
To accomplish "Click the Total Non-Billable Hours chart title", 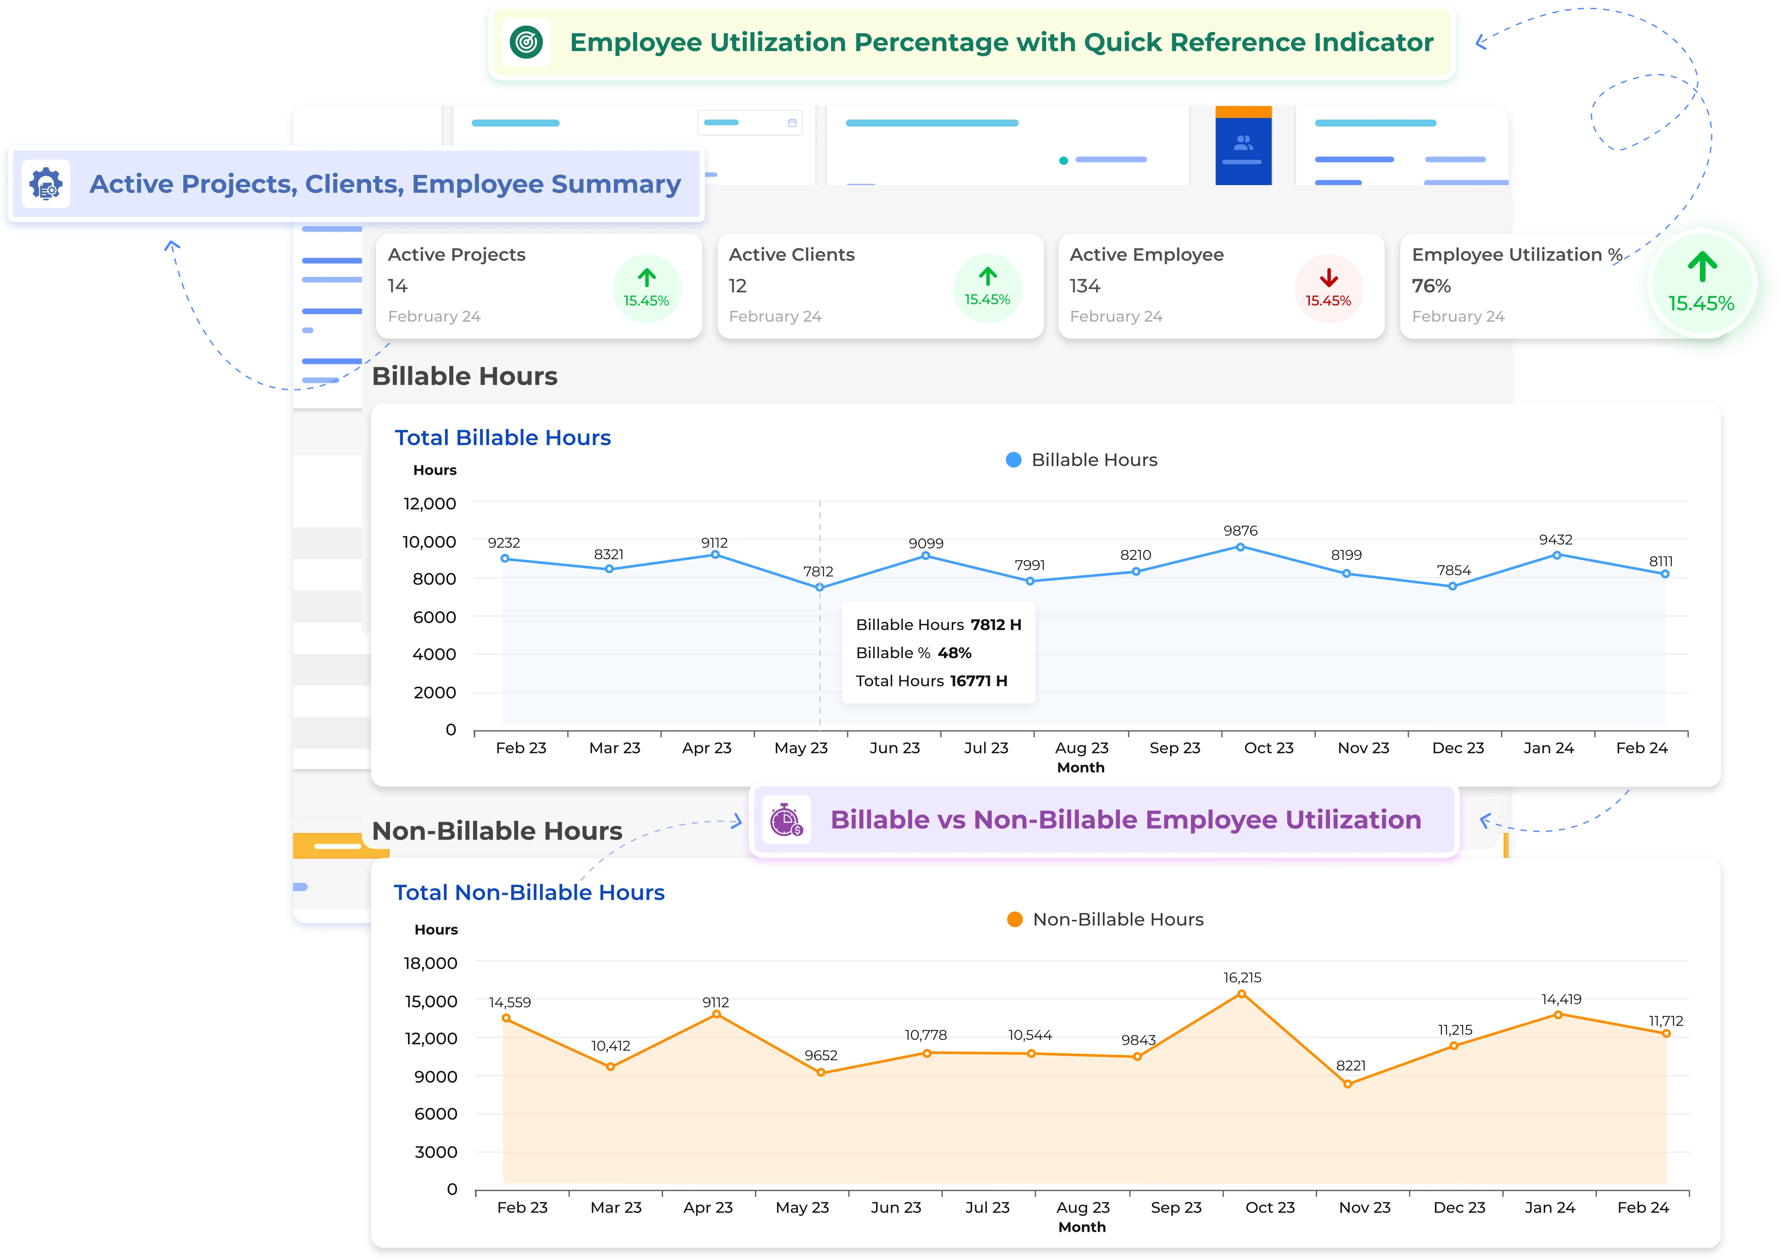I will tap(529, 892).
